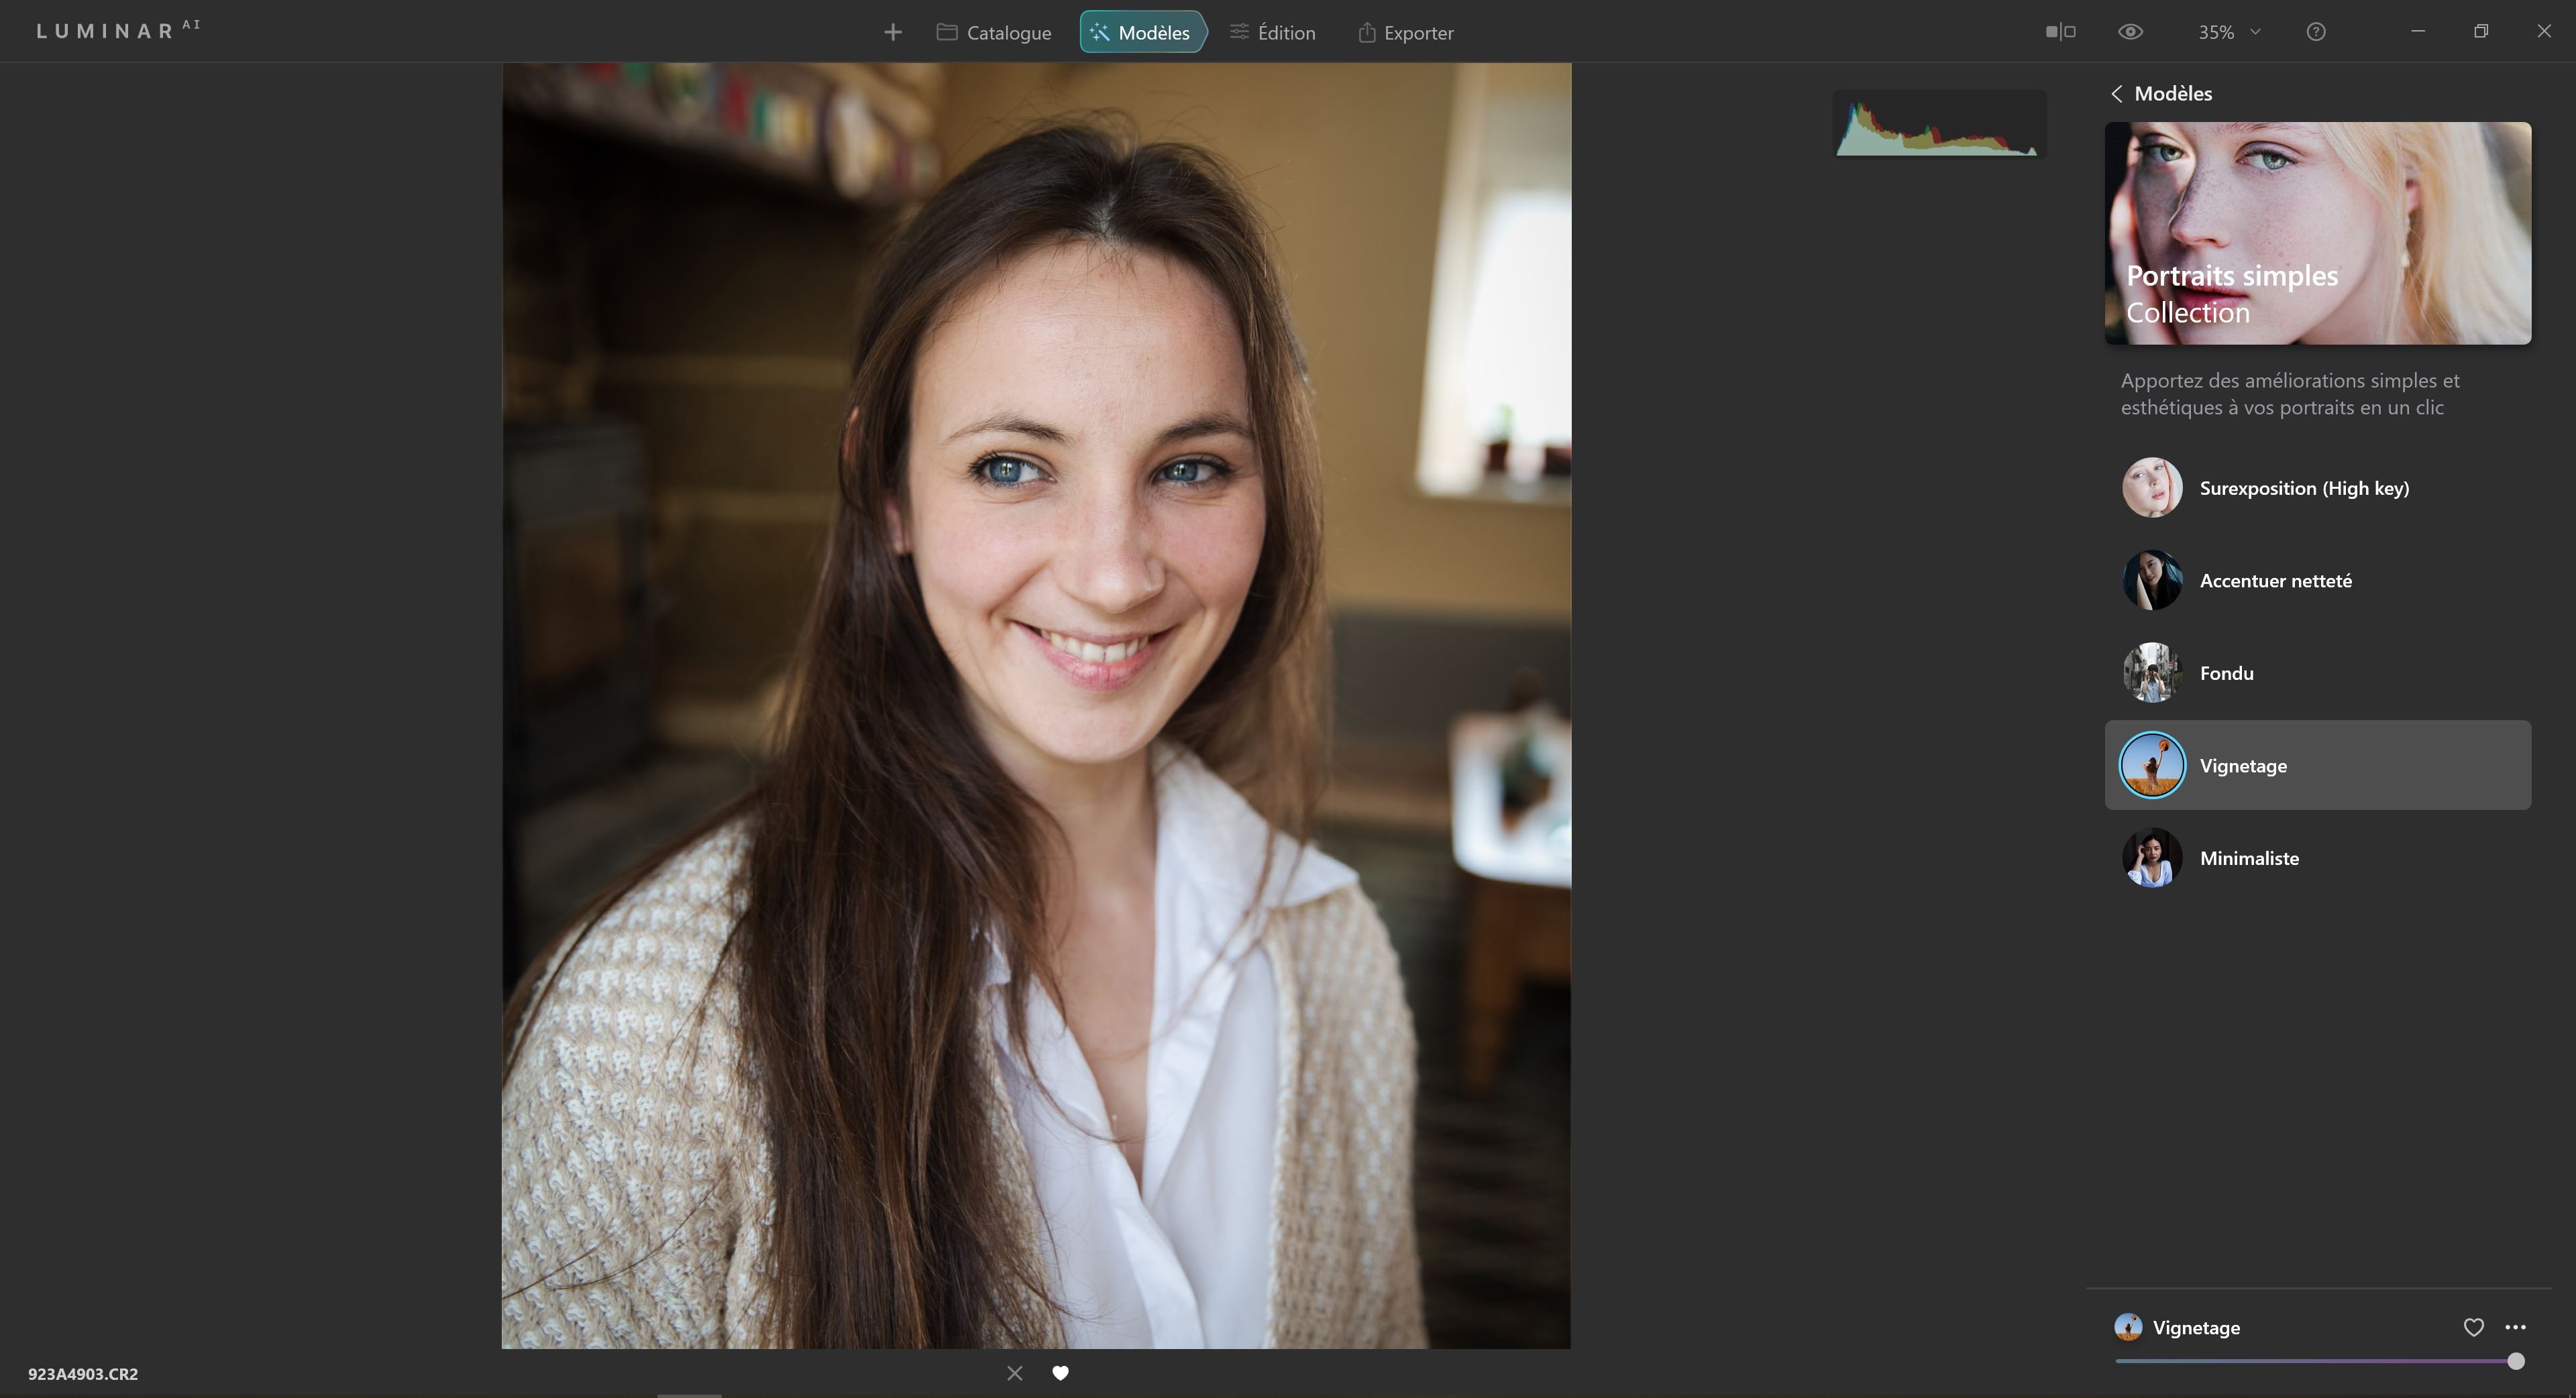Choose the Minimaliste template

coord(2248,858)
